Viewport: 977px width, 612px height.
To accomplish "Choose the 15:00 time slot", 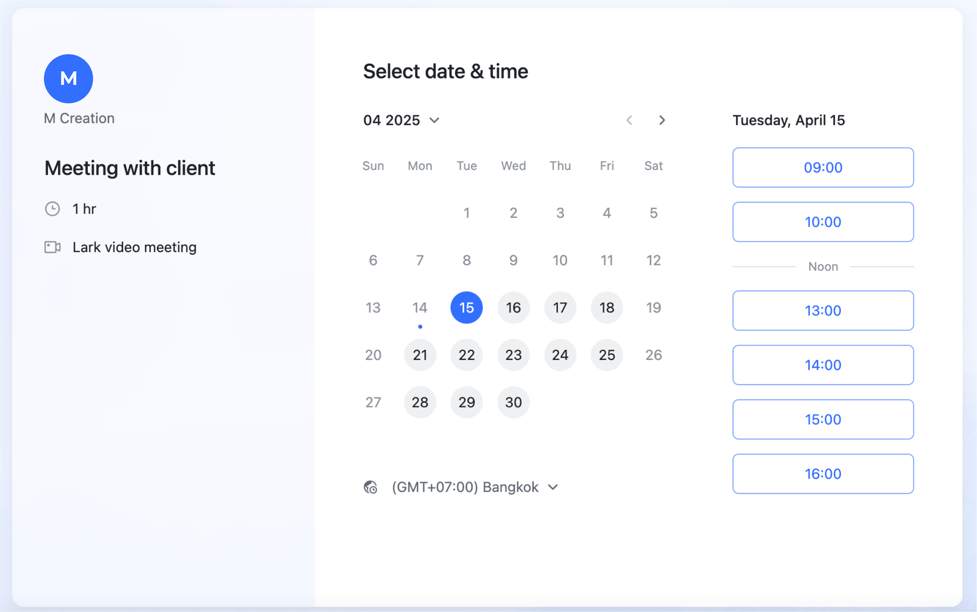I will [823, 419].
